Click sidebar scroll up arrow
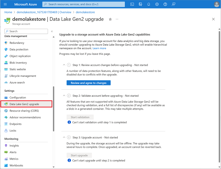 click(x=54, y=37)
